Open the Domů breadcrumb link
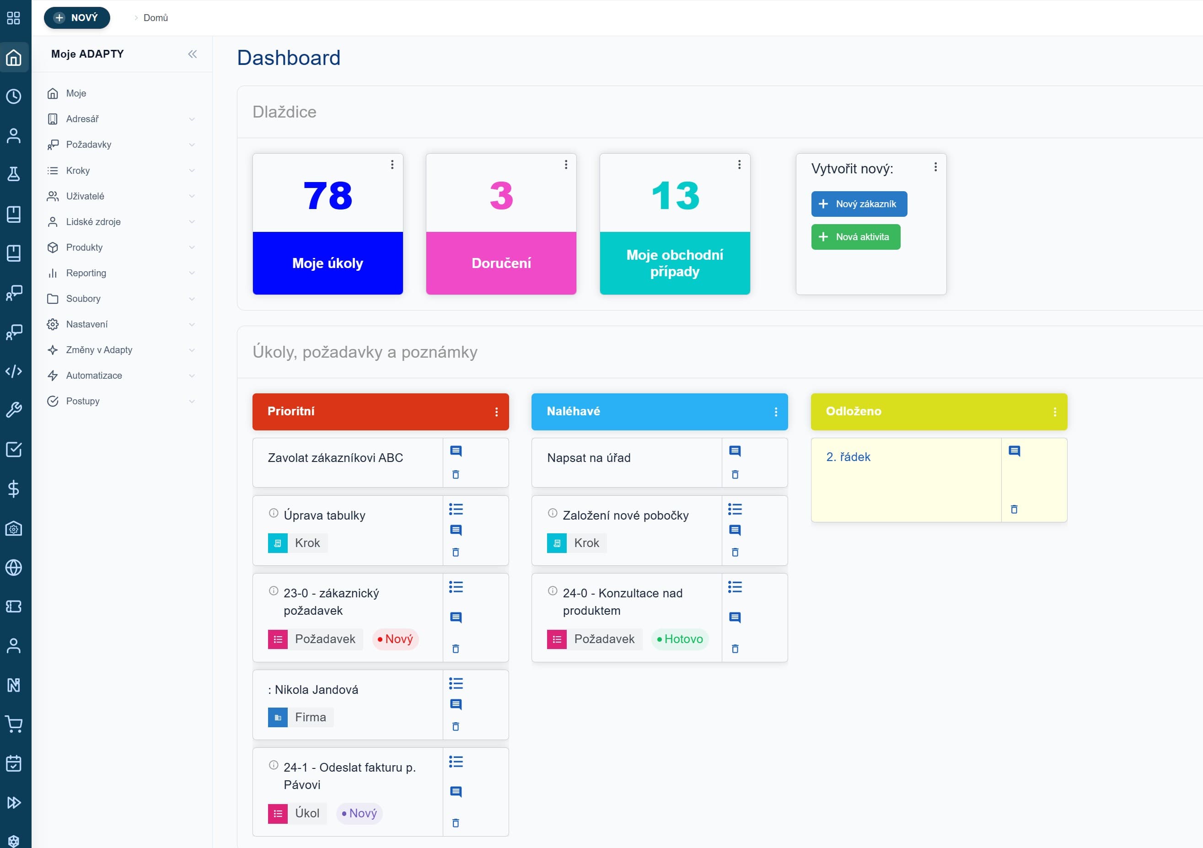Screen dimensions: 1203x848 [156, 18]
